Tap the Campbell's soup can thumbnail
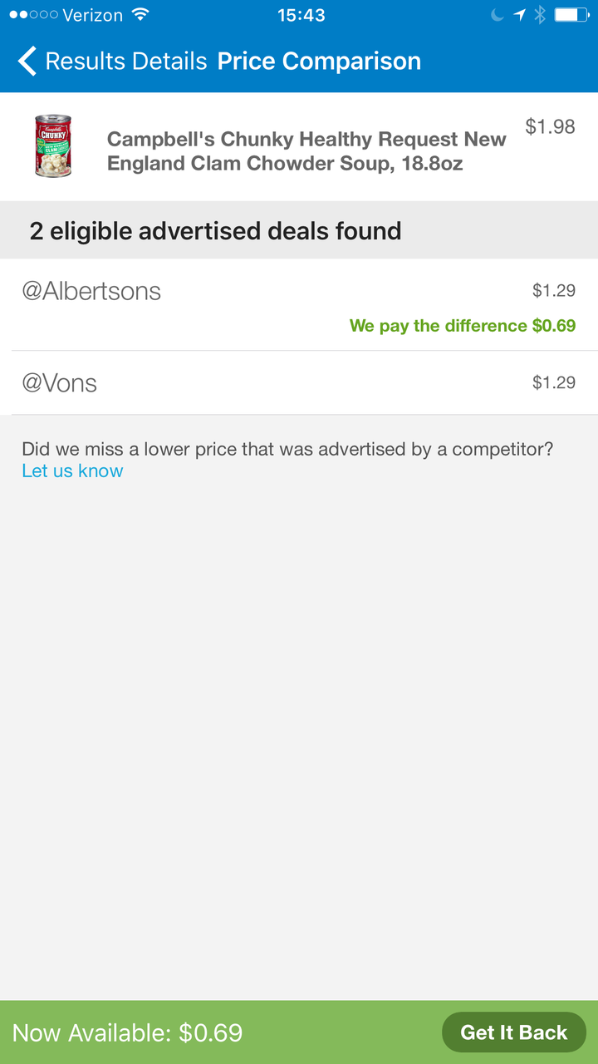This screenshot has height=1064, width=598. 53,146
